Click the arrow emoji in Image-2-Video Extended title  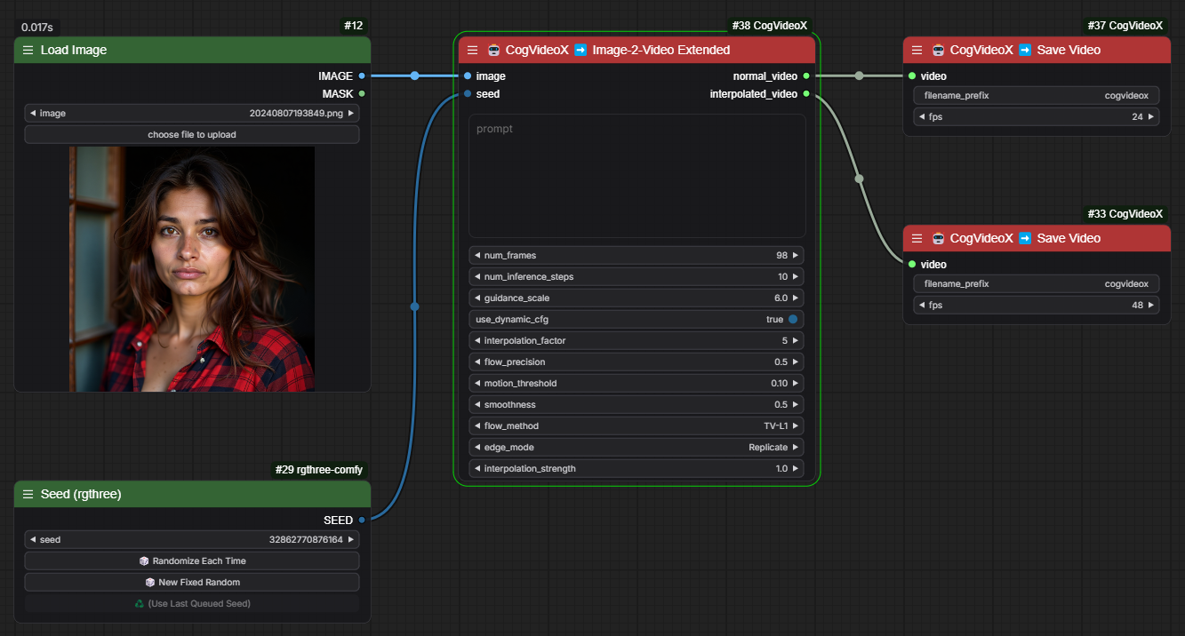click(x=580, y=50)
